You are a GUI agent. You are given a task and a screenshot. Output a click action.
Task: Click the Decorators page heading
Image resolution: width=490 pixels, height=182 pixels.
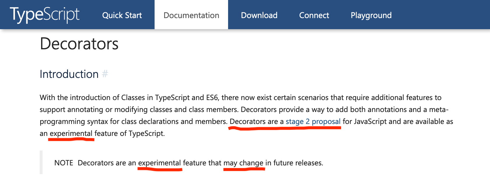79,44
